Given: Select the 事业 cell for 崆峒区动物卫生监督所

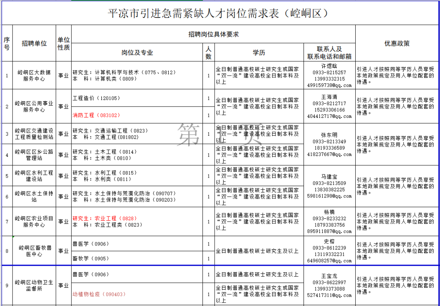Looking at the screenshot, I should coord(64,285).
